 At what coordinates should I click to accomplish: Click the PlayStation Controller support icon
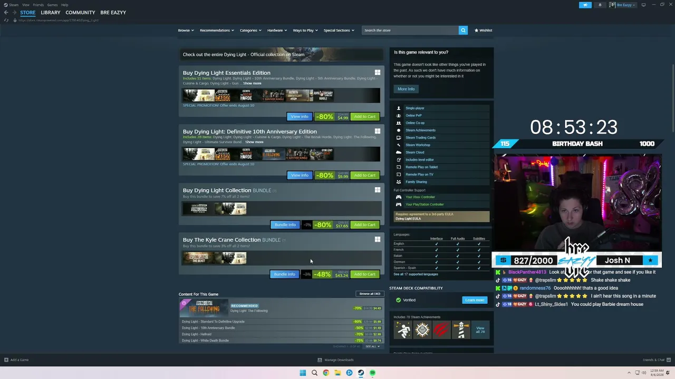click(x=399, y=204)
